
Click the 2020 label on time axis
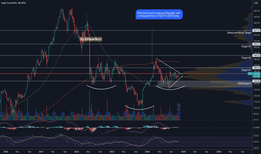[6, 152]
